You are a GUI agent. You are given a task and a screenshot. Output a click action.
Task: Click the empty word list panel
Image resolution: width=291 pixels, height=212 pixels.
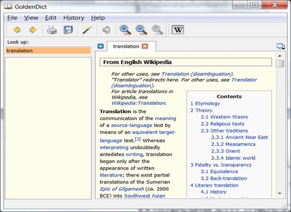point(48,128)
